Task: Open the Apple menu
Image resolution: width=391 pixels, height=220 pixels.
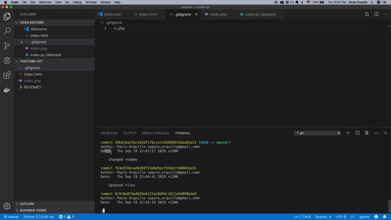Action: (5, 2)
